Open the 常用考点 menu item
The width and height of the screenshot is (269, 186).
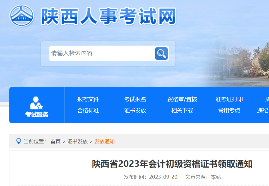pyautogui.click(x=229, y=110)
